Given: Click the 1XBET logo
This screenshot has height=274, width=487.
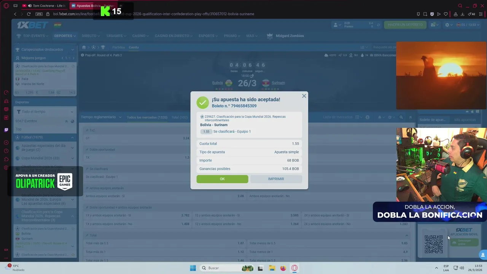Looking at the screenshot, I should (32, 25).
